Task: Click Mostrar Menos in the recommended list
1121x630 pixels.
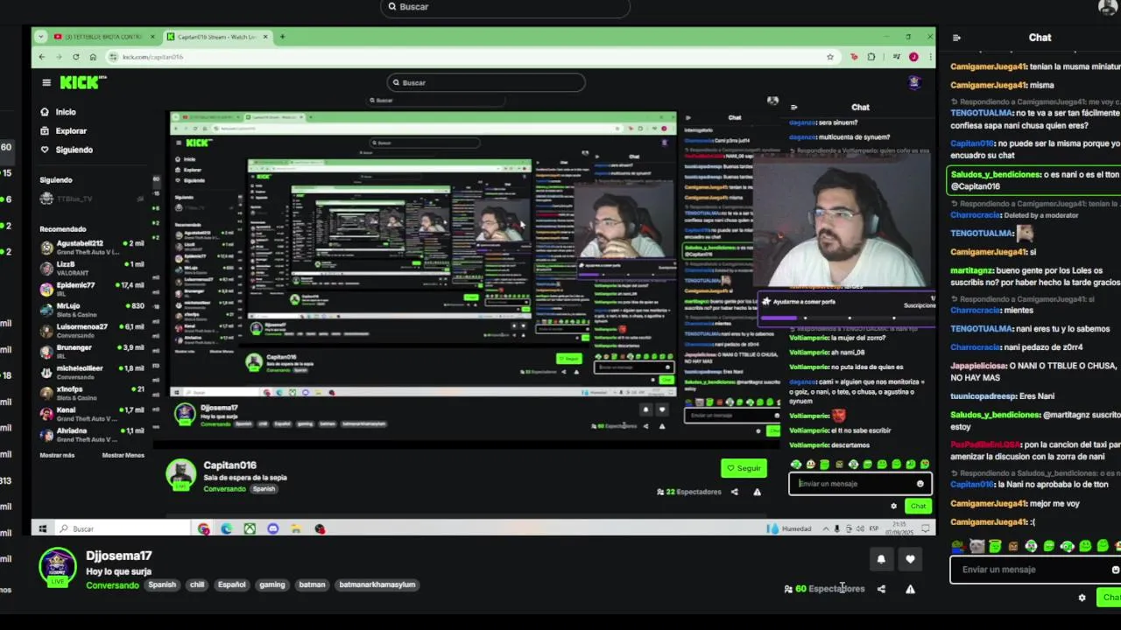Action: [123, 455]
